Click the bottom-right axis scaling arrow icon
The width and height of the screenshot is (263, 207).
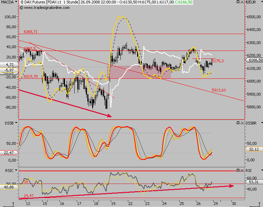tap(255, 205)
